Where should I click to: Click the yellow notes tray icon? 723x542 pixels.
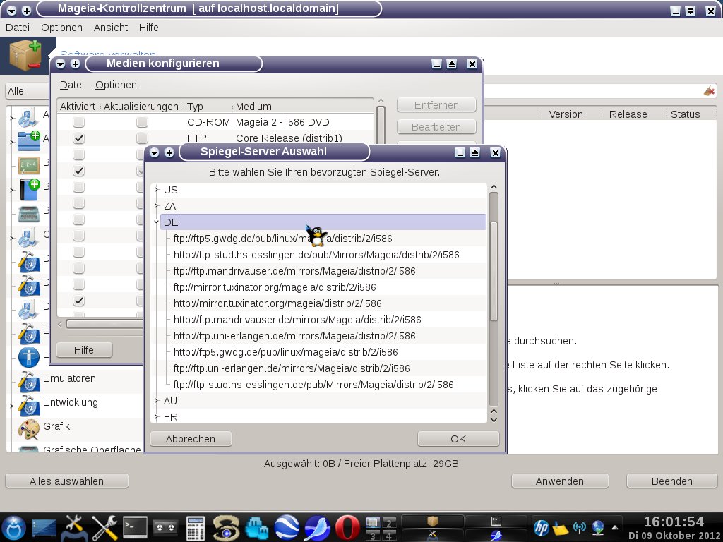(x=560, y=528)
